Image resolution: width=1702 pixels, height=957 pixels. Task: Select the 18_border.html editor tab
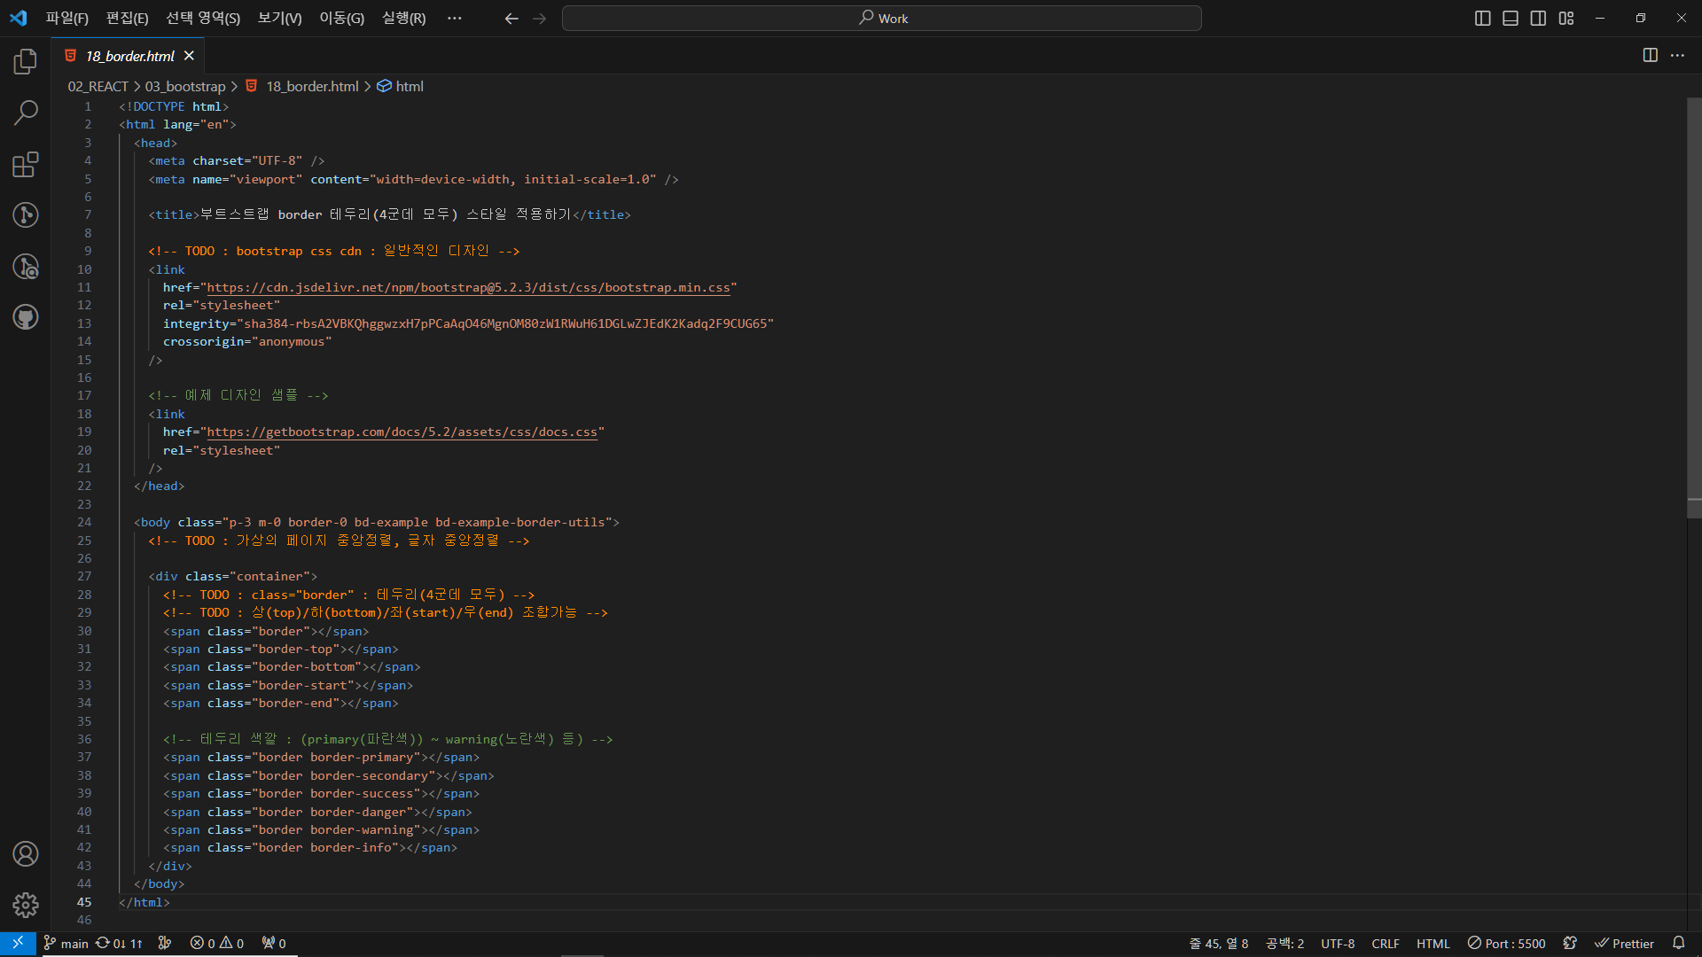[129, 56]
